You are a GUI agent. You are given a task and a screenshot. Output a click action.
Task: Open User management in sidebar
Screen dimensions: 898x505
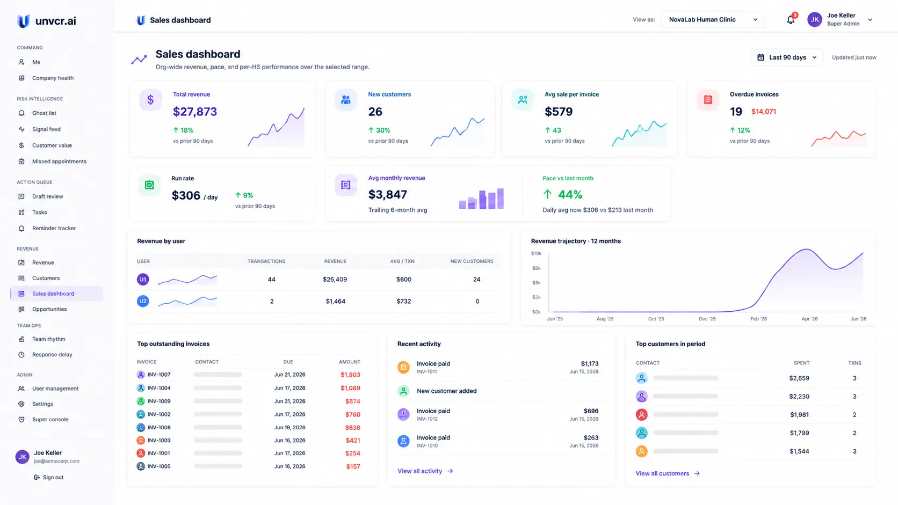55,389
